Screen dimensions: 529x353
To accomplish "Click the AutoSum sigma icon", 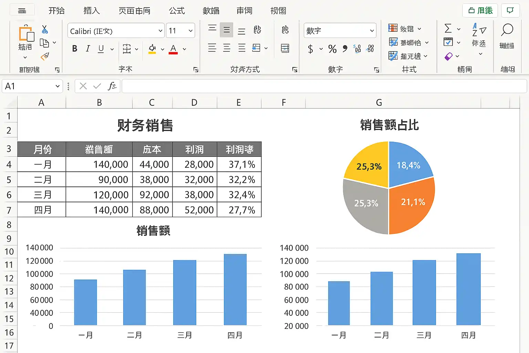I will (448, 29).
